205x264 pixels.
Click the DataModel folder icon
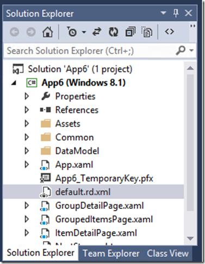pyautogui.click(x=46, y=151)
